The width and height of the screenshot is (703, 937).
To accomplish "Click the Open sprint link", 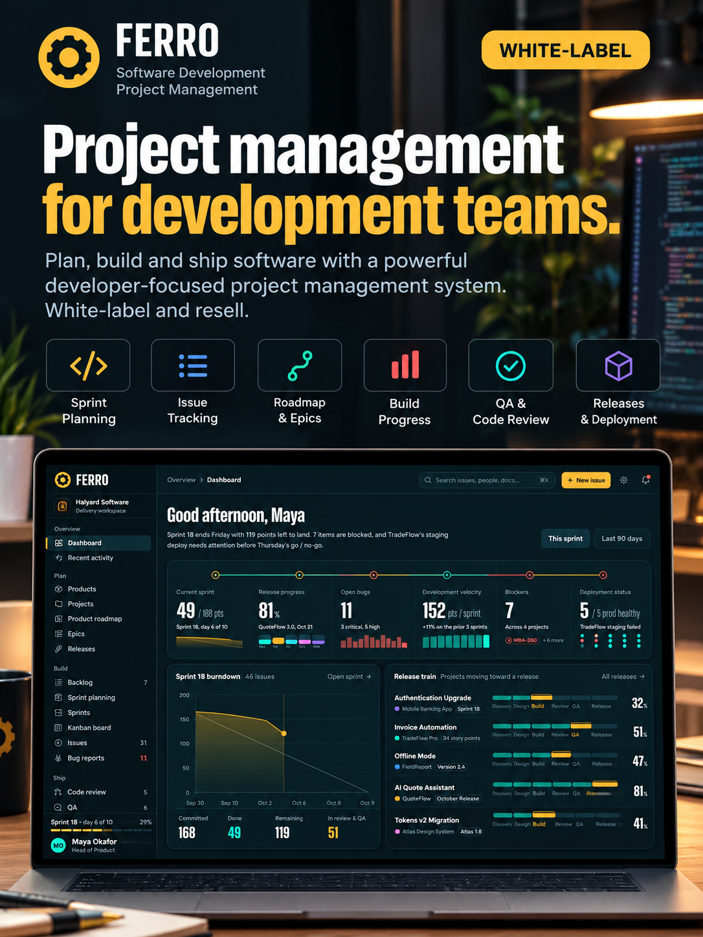I will pyautogui.click(x=350, y=677).
